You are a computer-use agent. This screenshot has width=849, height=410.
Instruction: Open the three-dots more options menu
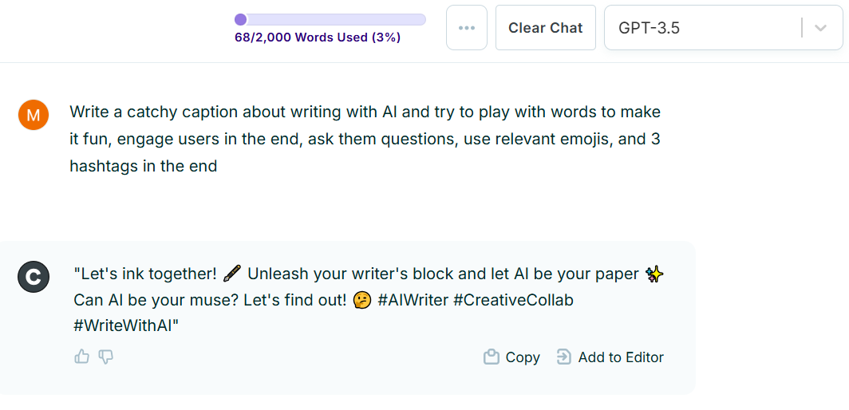coord(467,28)
